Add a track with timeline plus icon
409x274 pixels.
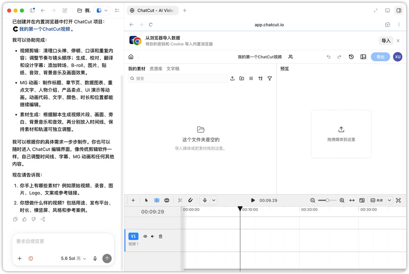(x=133, y=200)
